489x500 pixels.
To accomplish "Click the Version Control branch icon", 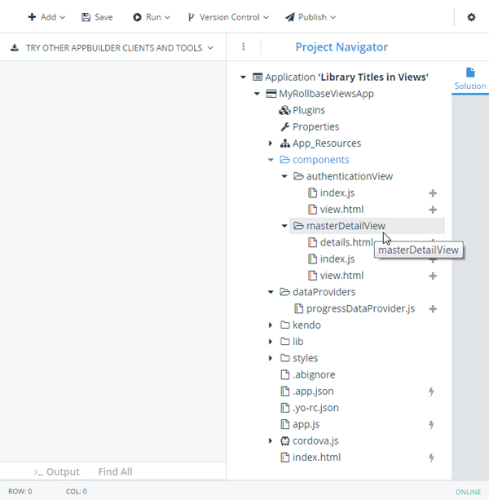I will coord(191,17).
